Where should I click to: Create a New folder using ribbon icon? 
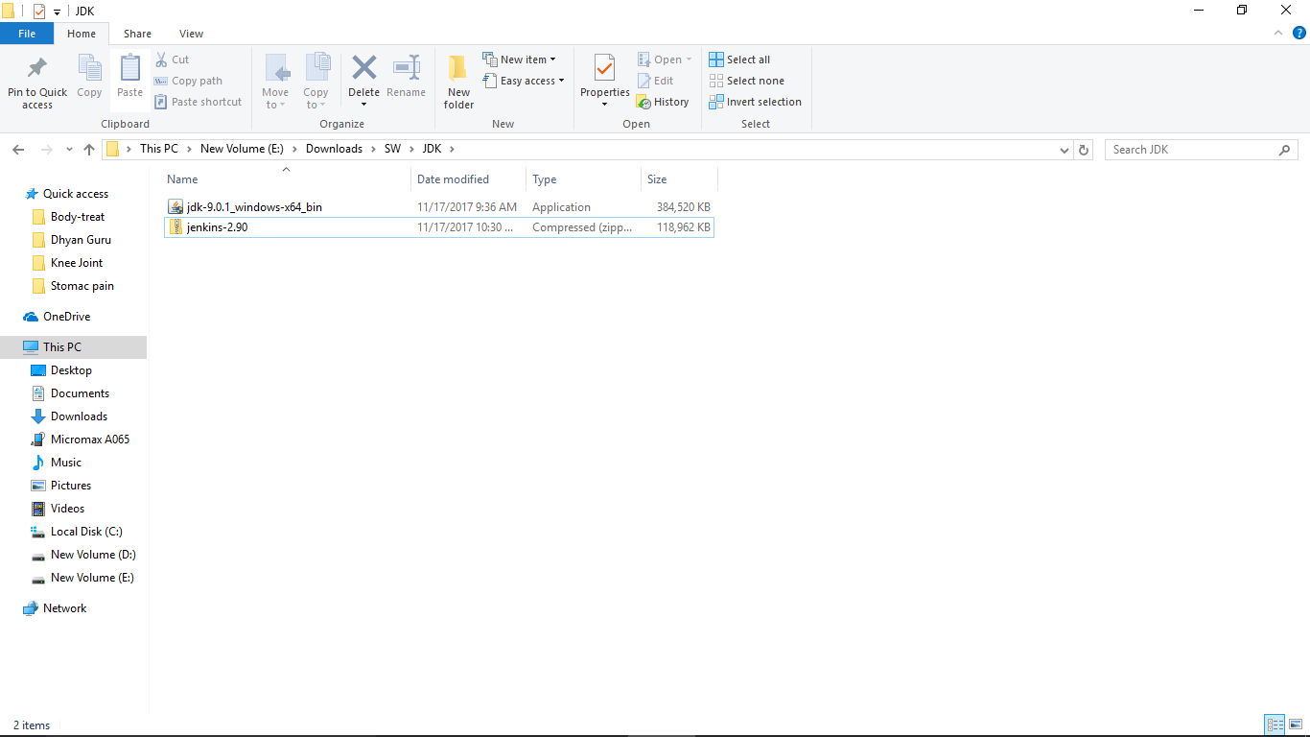pos(457,80)
